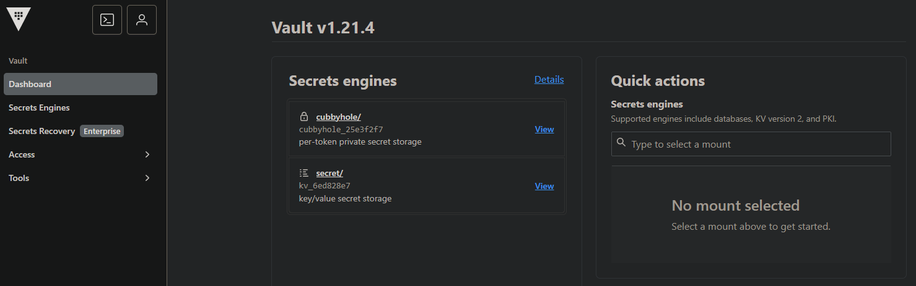The height and width of the screenshot is (286, 916).
Task: Expand the Tools menu chevron
Action: click(x=147, y=178)
